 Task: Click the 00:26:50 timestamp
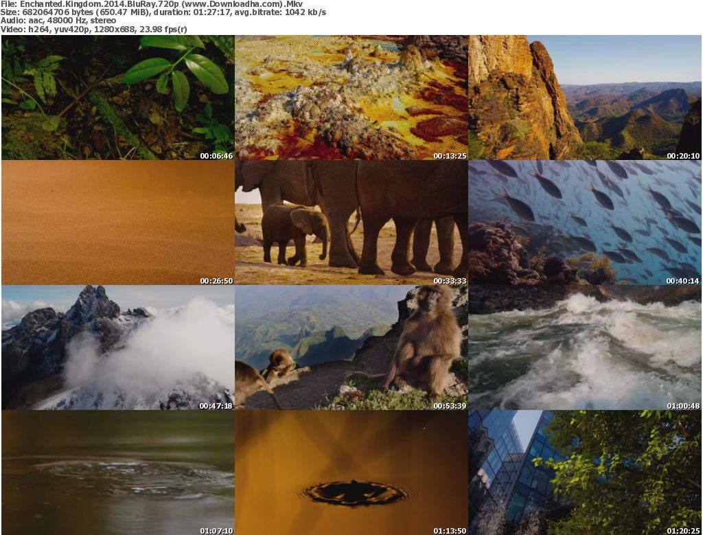pyautogui.click(x=216, y=281)
